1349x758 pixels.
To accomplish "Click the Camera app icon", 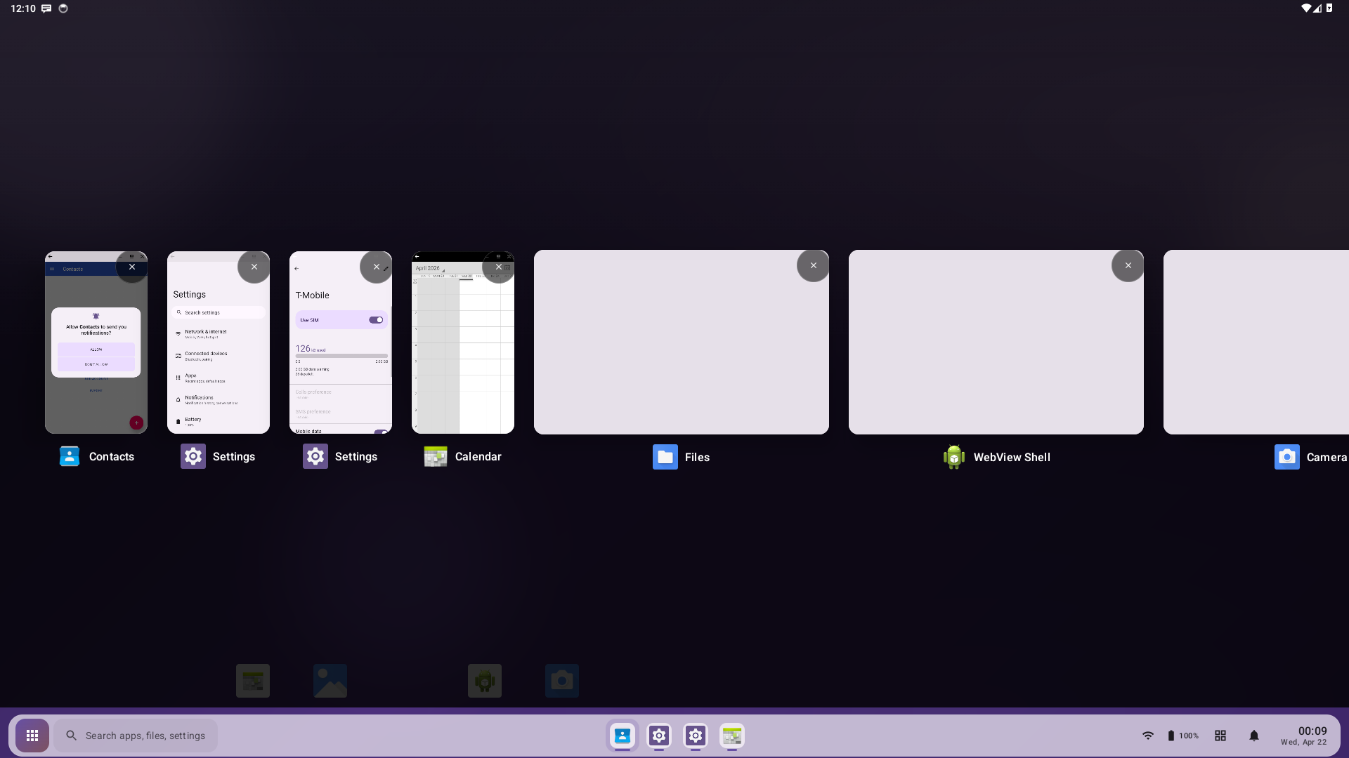I will click(1286, 457).
